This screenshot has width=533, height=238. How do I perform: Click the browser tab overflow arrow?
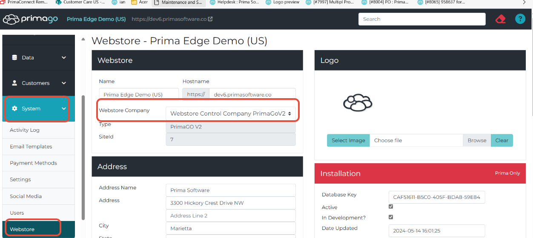(524, 2)
